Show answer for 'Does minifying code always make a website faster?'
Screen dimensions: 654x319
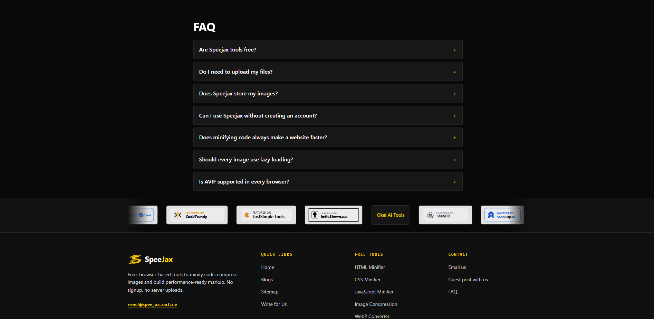[328, 137]
